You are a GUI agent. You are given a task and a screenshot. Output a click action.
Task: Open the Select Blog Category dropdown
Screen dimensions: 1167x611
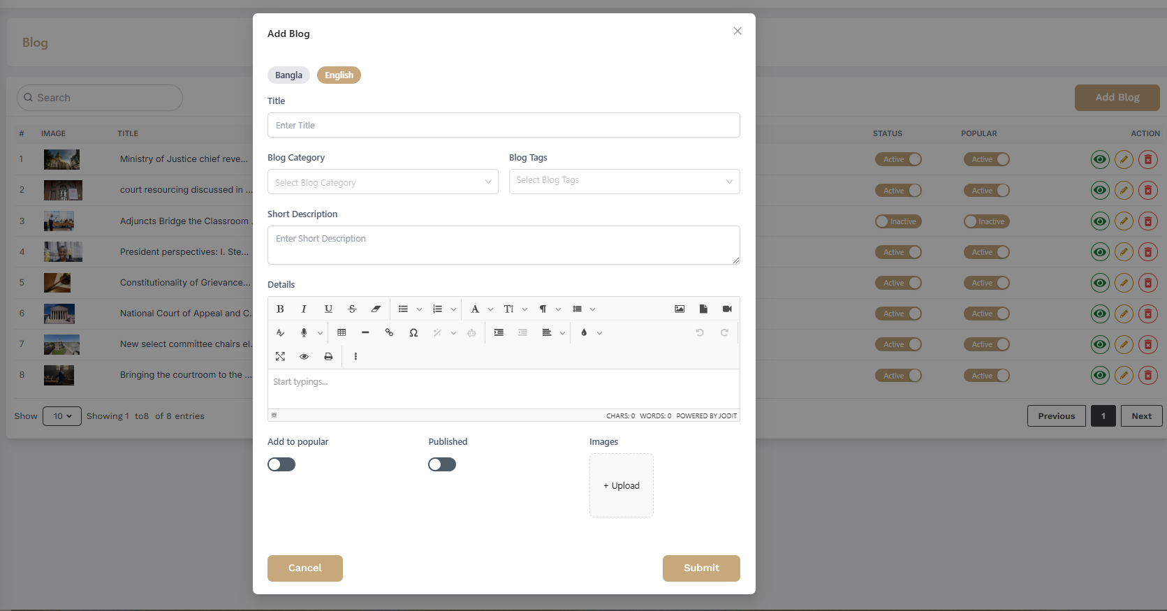tap(383, 182)
